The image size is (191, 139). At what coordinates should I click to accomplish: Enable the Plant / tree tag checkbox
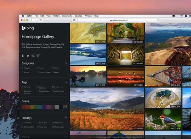click(53, 87)
